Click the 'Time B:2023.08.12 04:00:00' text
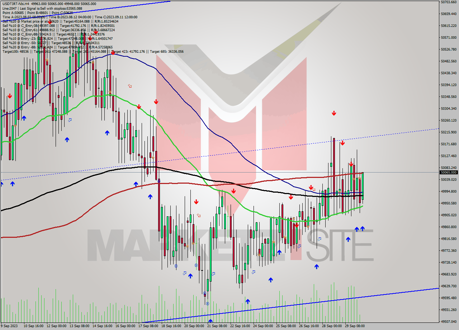Image resolution: width=459 pixels, height=330 pixels. 70,17
